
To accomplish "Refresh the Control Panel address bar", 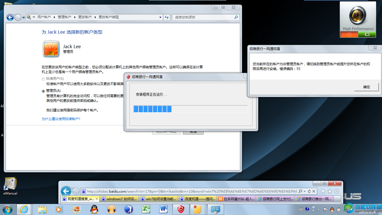I will [167, 17].
